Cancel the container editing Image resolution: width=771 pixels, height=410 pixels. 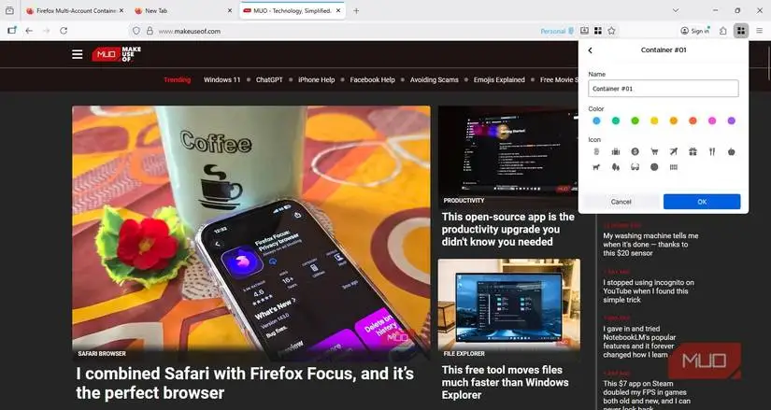coord(621,202)
